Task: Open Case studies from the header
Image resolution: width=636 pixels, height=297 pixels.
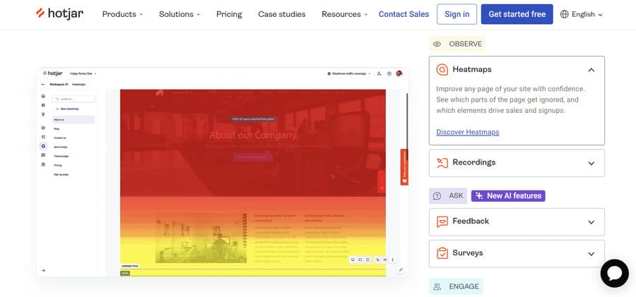Action: click(282, 14)
